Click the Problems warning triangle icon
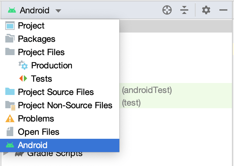 tap(10, 119)
